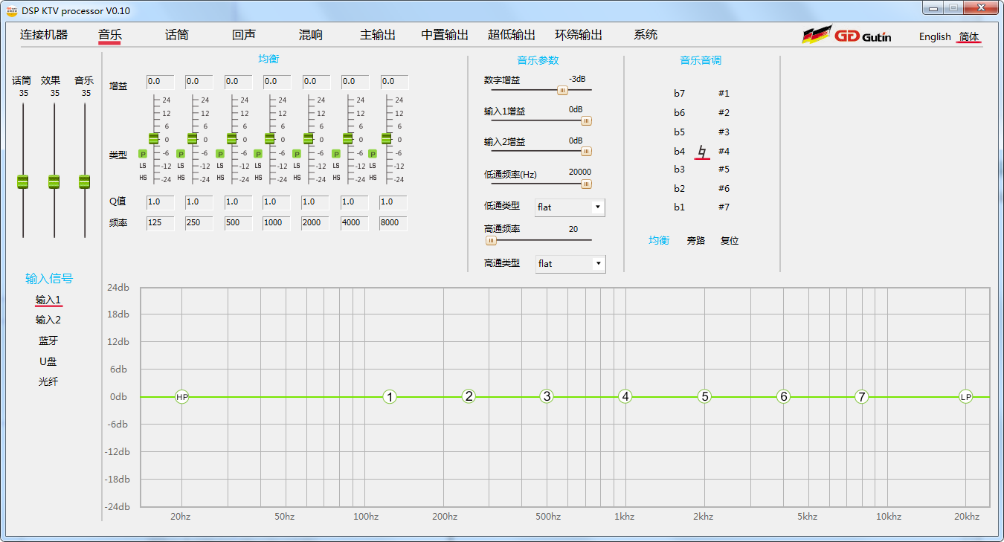Click the 8000 frequency input field

[393, 223]
